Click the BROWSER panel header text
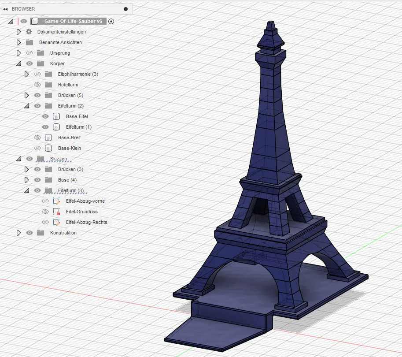This screenshot has width=402, height=357. [23, 9]
